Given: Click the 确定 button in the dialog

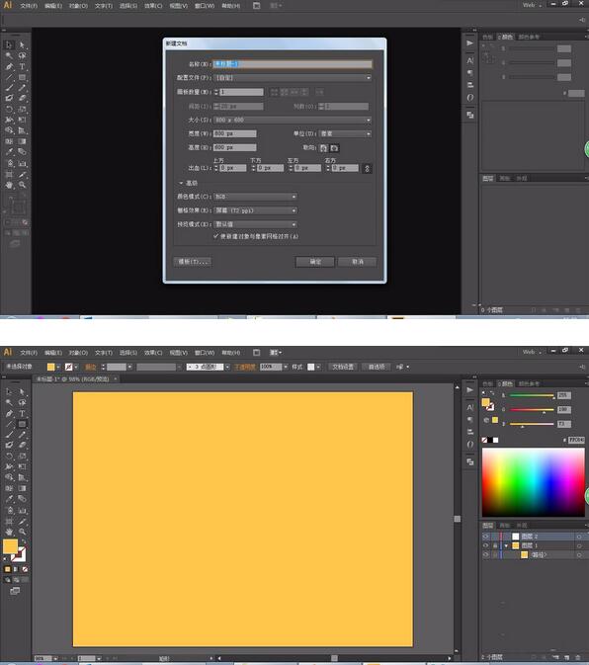Looking at the screenshot, I should point(315,262).
